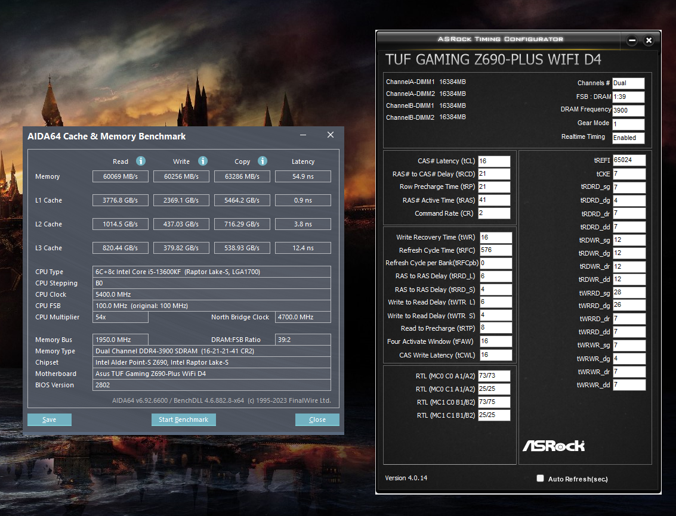Select the RAS# to CAS# Delay (tRCD) field
This screenshot has height=516, width=676.
[x=494, y=174]
